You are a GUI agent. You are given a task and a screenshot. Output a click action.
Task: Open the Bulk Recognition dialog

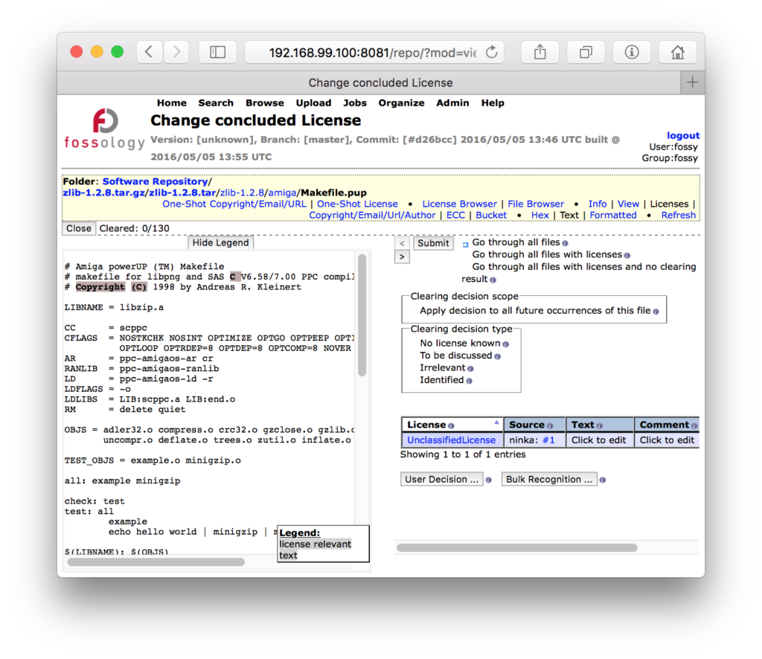[x=549, y=479]
